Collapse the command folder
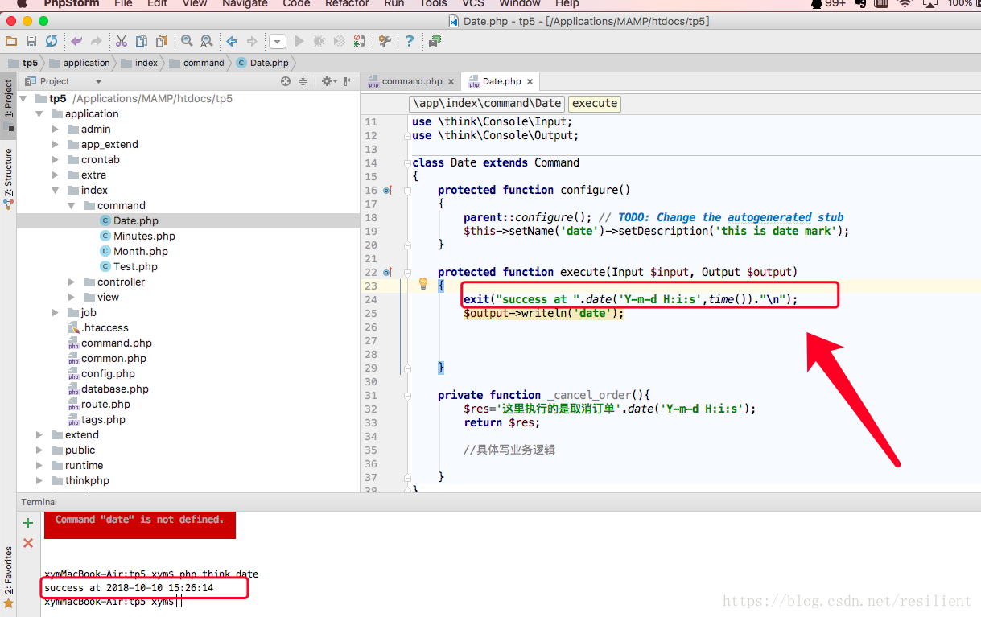 pyautogui.click(x=72, y=205)
